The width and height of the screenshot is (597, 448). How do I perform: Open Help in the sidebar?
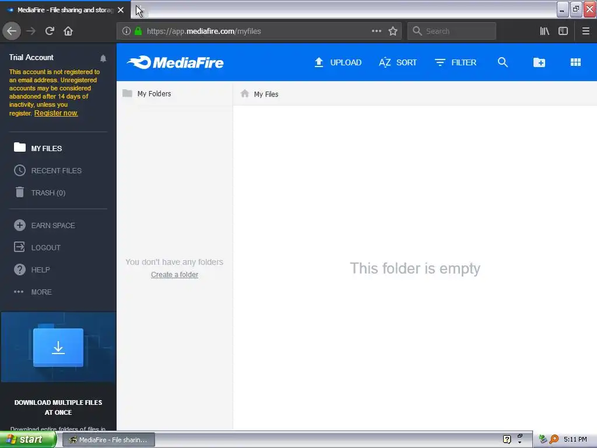pos(32,269)
